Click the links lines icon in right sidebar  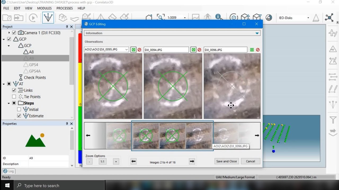(x=333, y=77)
